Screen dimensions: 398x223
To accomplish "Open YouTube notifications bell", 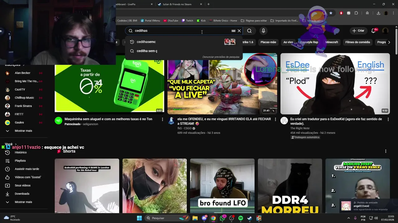I will pos(373,31).
